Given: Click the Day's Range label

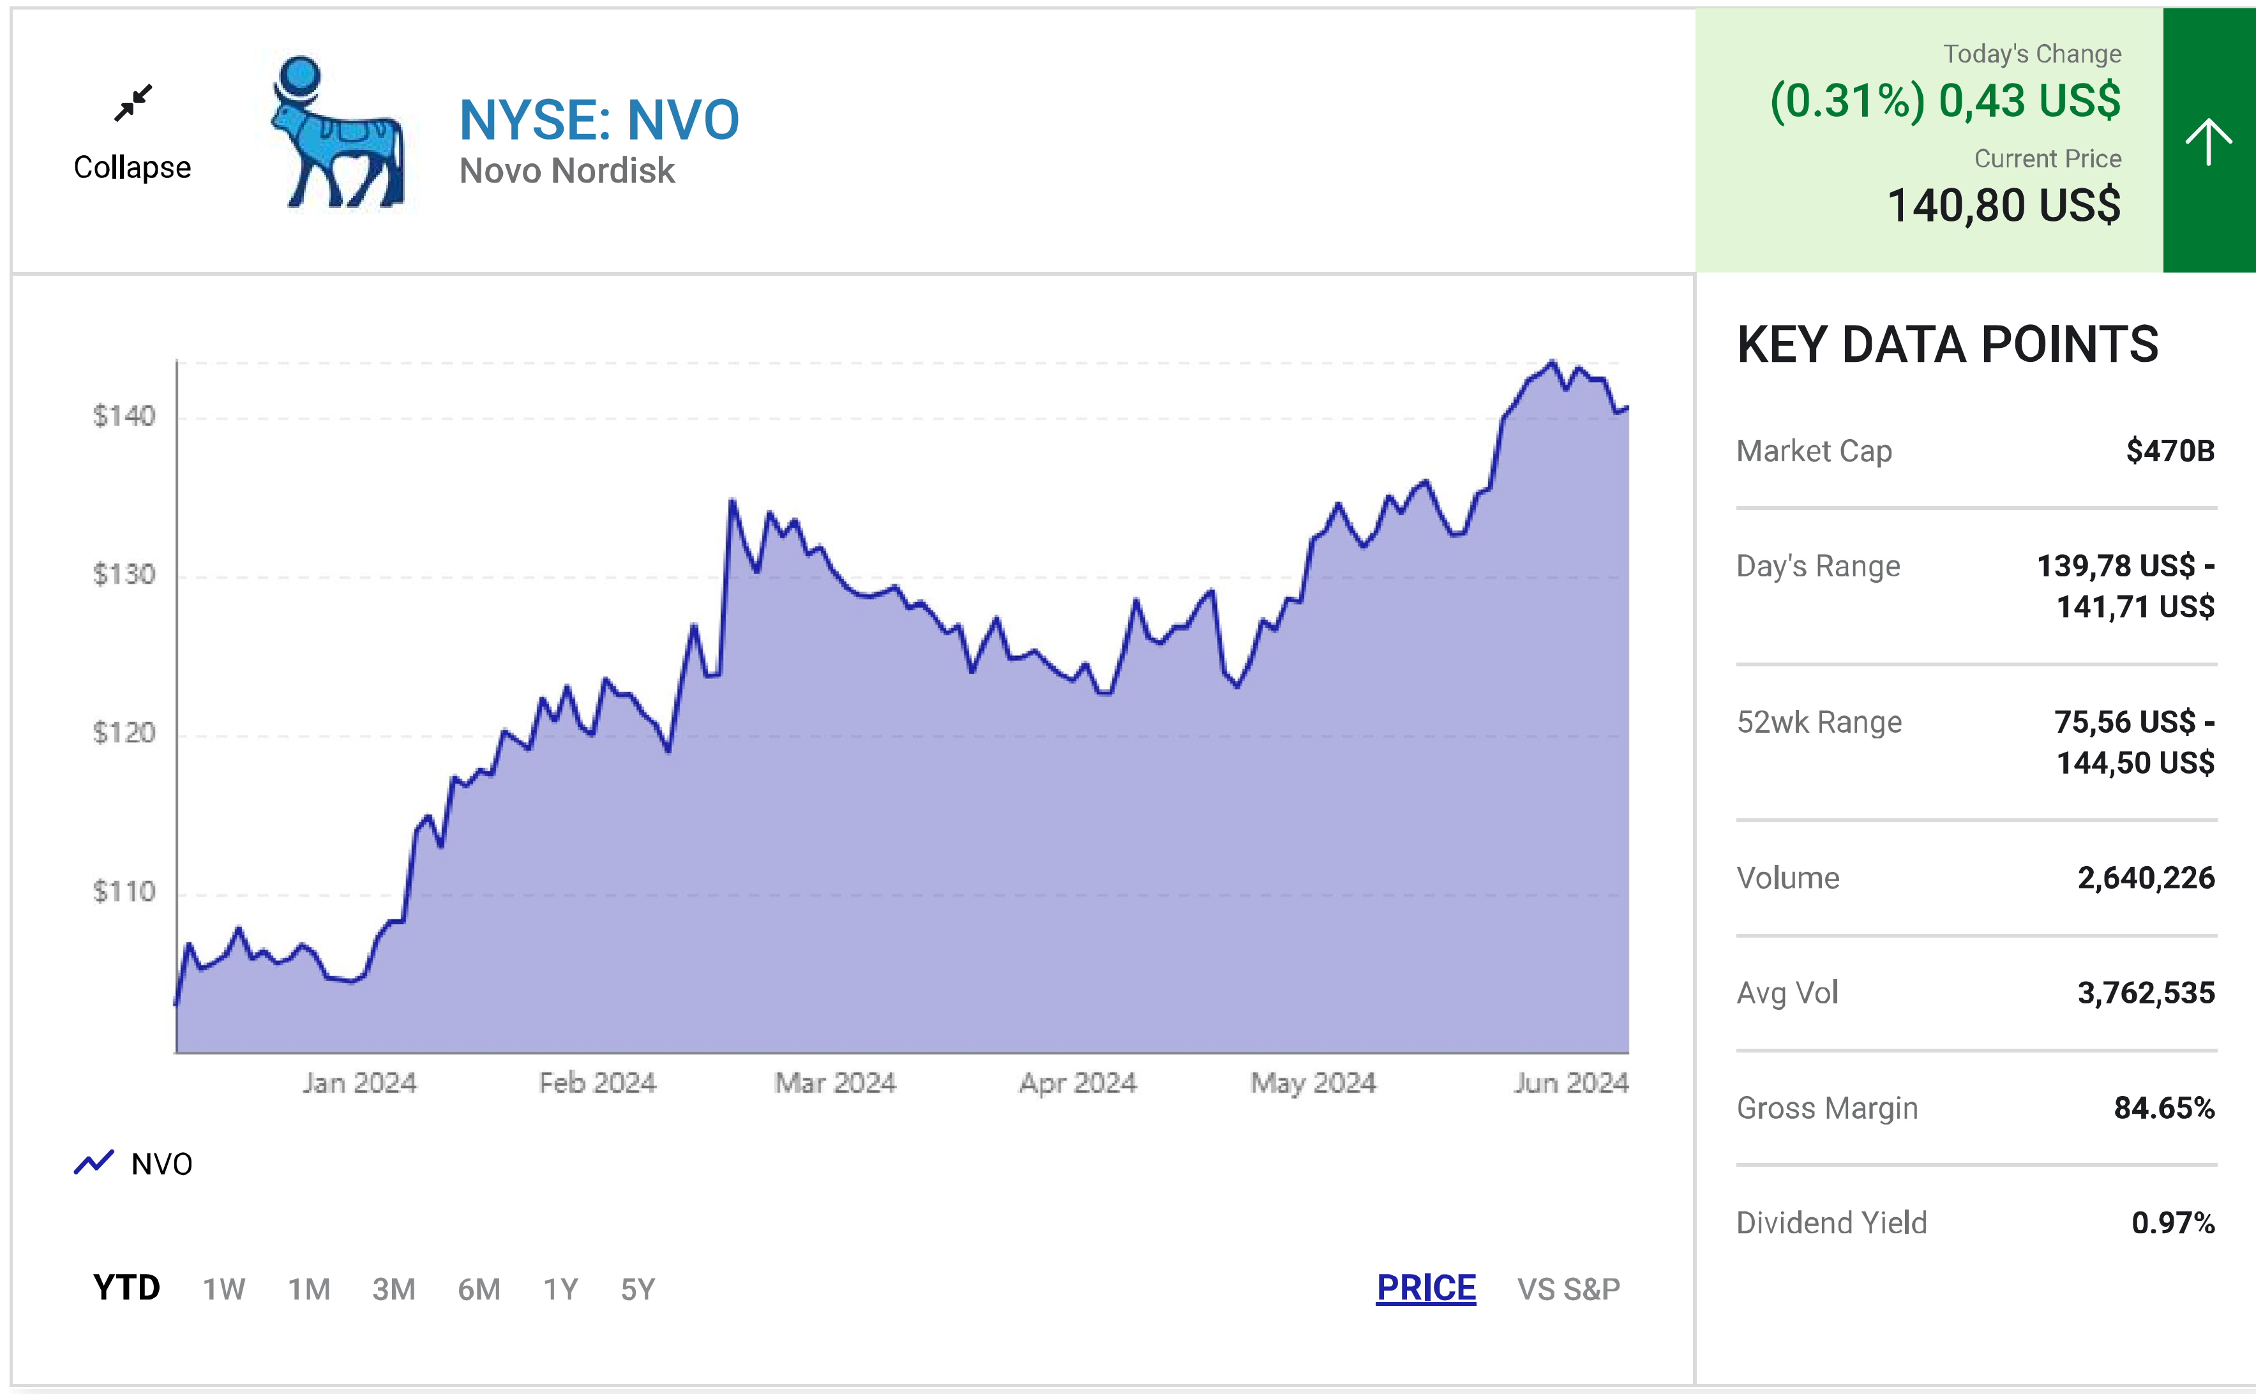Looking at the screenshot, I should (1818, 566).
